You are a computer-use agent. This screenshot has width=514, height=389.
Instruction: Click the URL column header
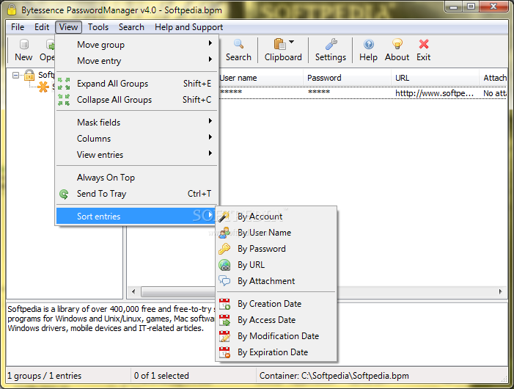pyautogui.click(x=435, y=78)
